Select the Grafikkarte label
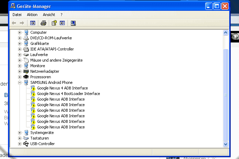 coord(39,43)
